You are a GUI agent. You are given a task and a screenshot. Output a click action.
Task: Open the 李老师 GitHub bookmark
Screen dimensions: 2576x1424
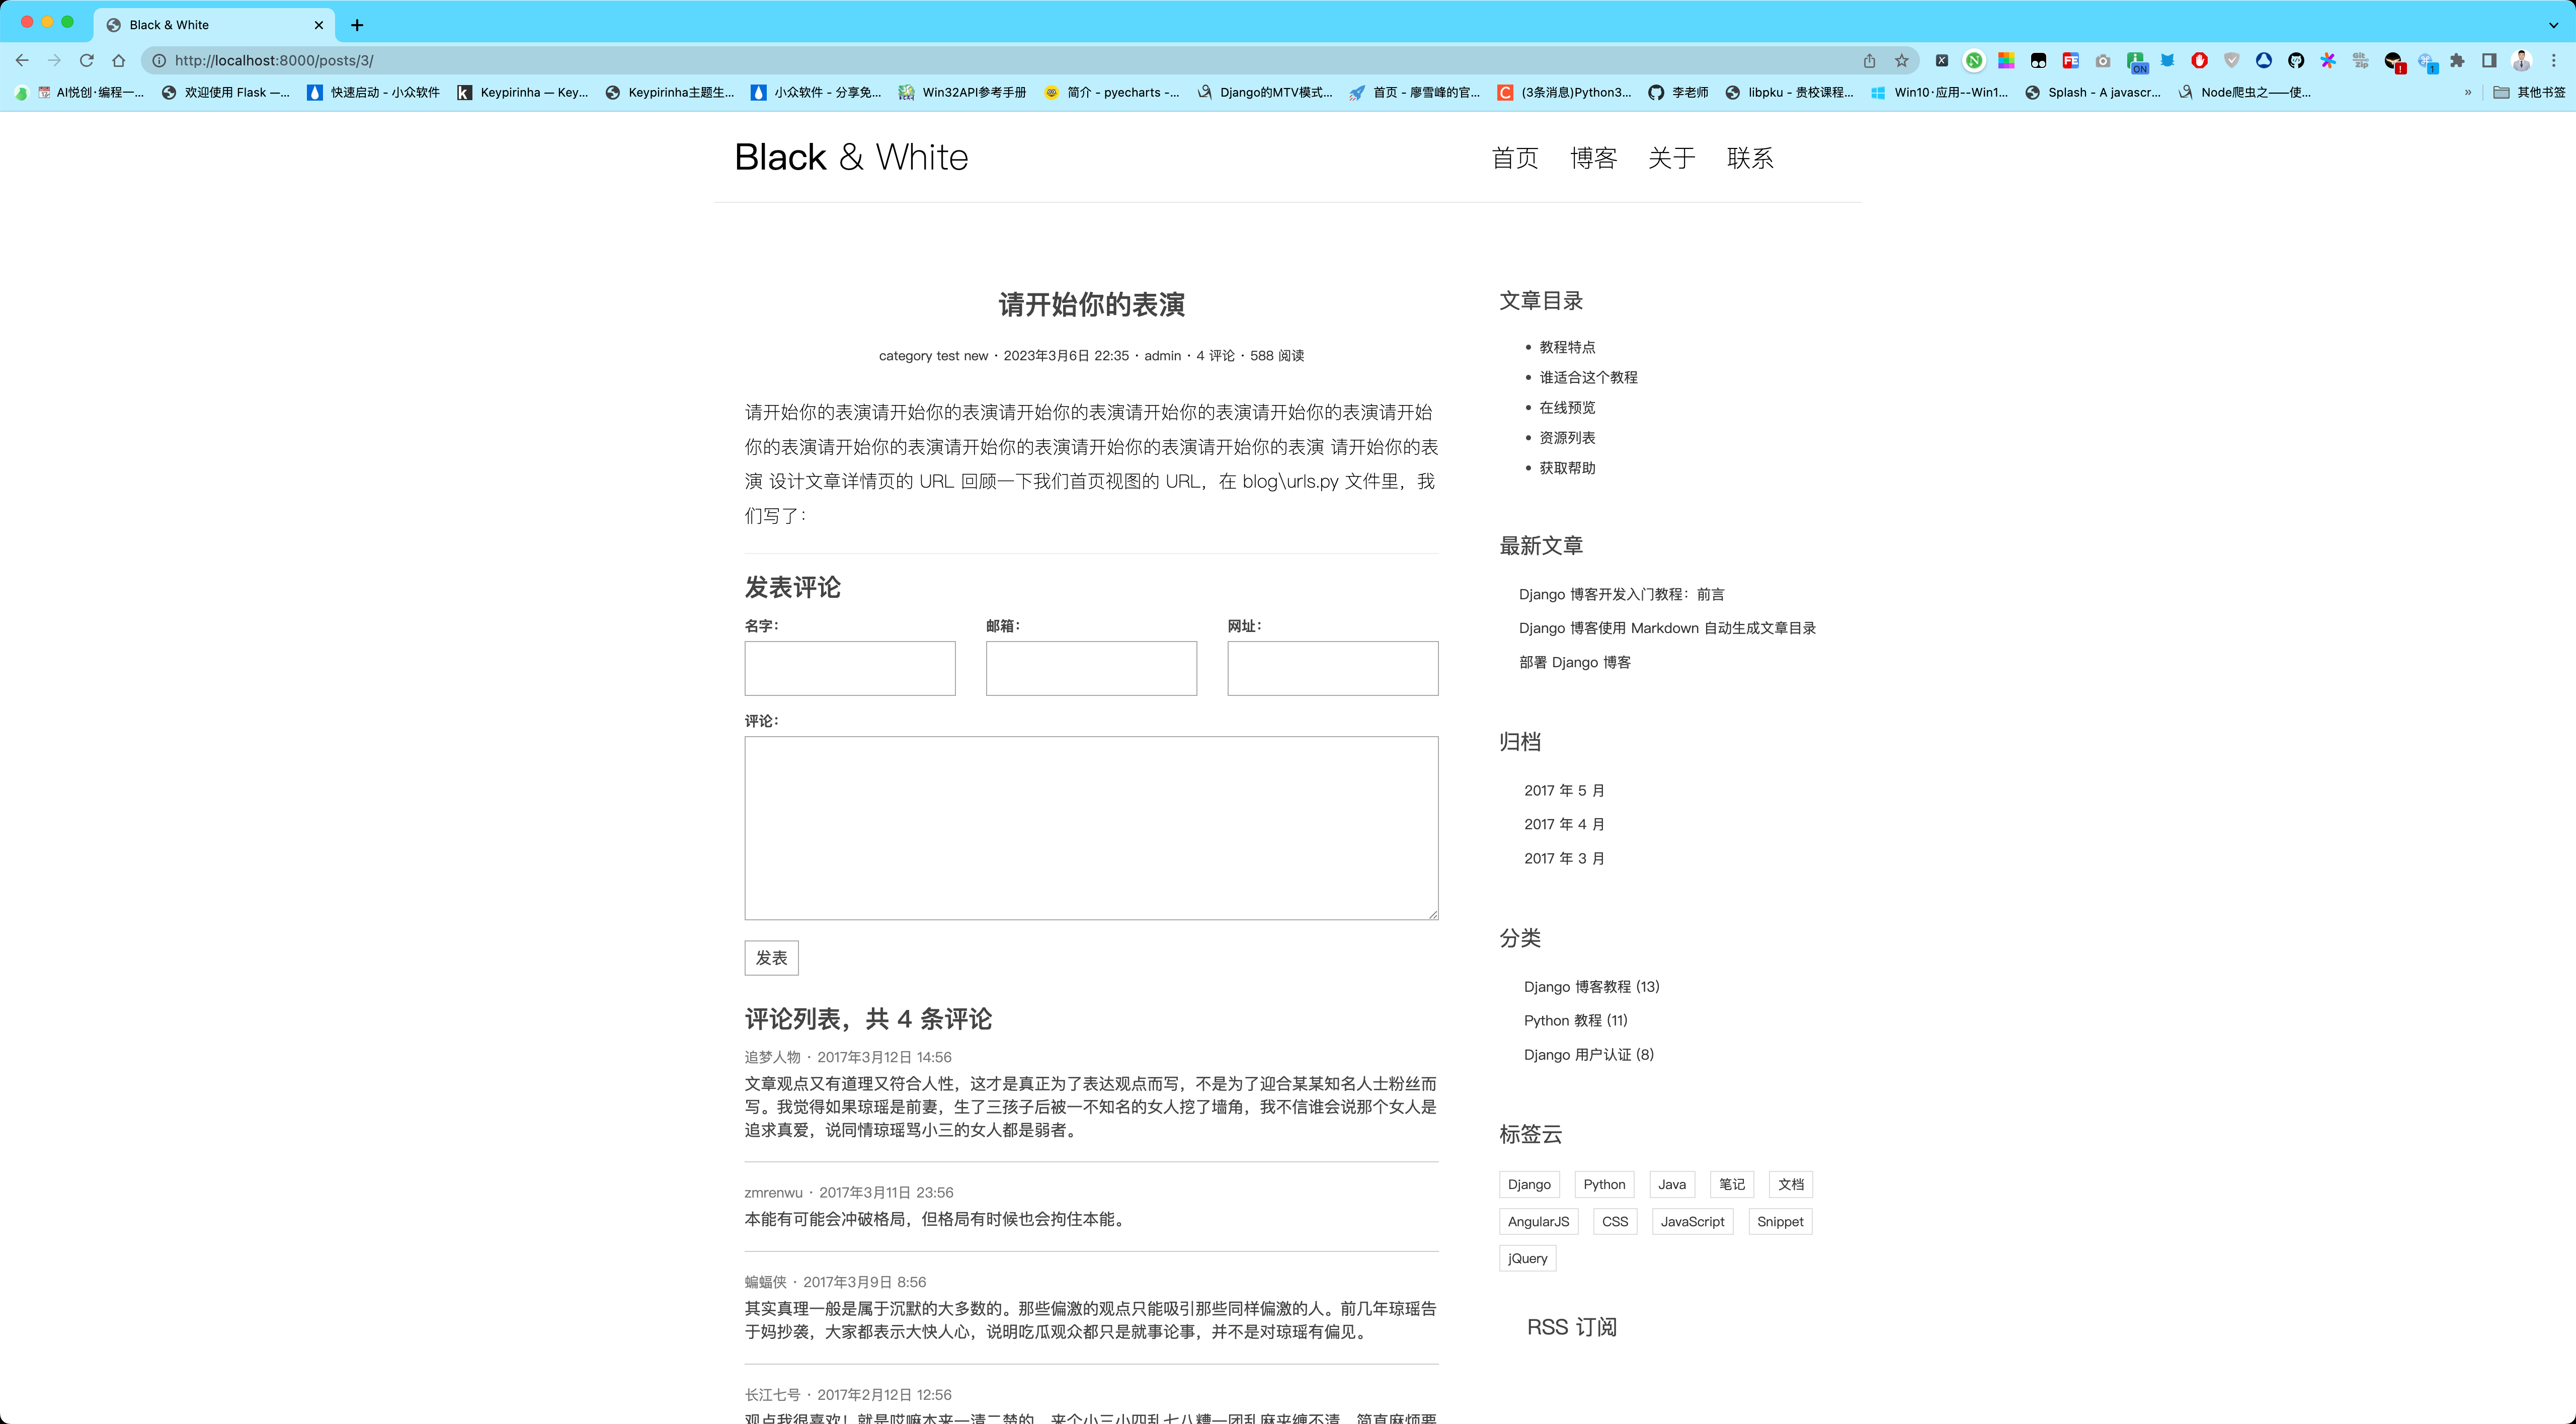pyautogui.click(x=1679, y=92)
